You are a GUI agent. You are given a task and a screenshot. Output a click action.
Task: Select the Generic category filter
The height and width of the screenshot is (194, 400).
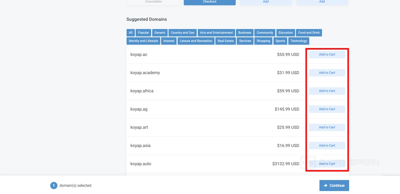click(160, 33)
